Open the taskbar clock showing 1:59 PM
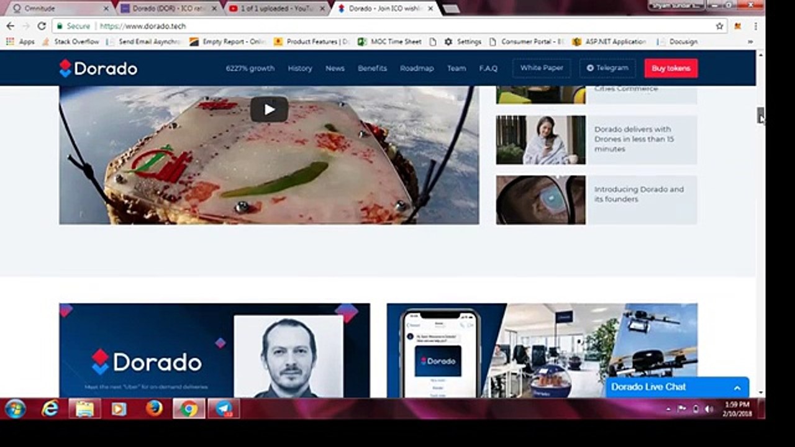The height and width of the screenshot is (447, 795). pos(738,409)
